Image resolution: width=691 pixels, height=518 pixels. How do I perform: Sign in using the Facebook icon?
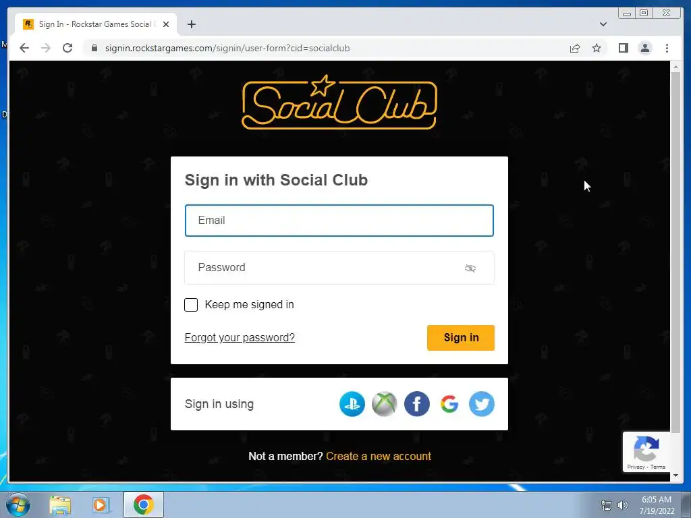tap(417, 404)
